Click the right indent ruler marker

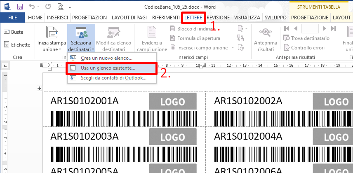pyautogui.click(x=201, y=67)
